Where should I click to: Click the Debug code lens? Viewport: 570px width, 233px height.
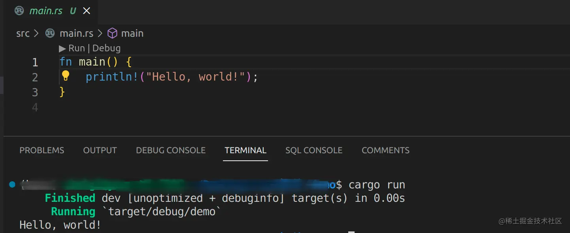pos(106,48)
